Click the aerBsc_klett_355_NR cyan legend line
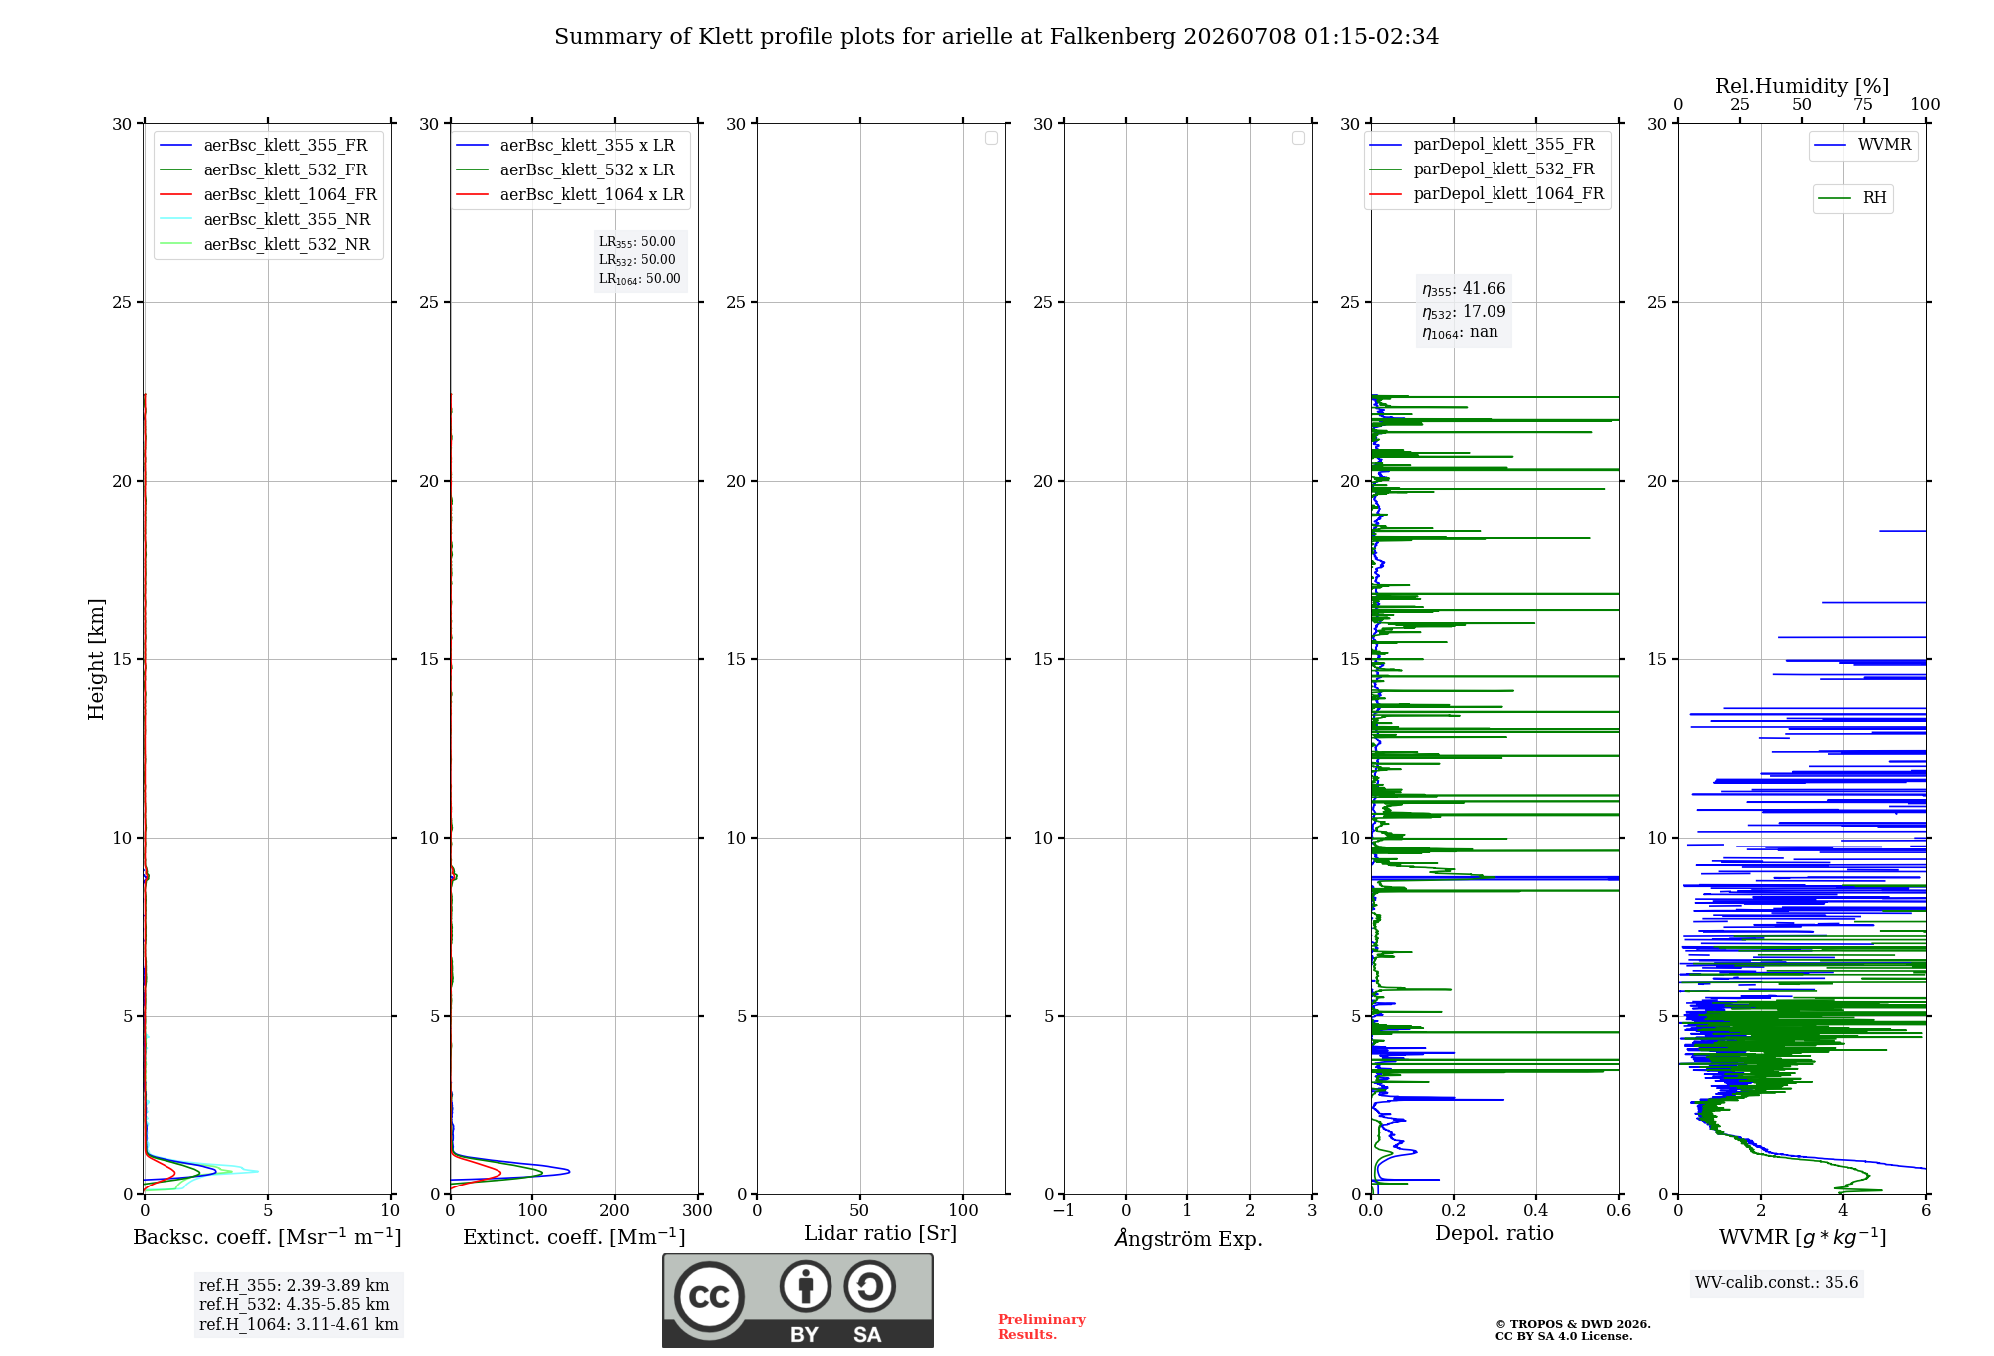 pyautogui.click(x=176, y=219)
